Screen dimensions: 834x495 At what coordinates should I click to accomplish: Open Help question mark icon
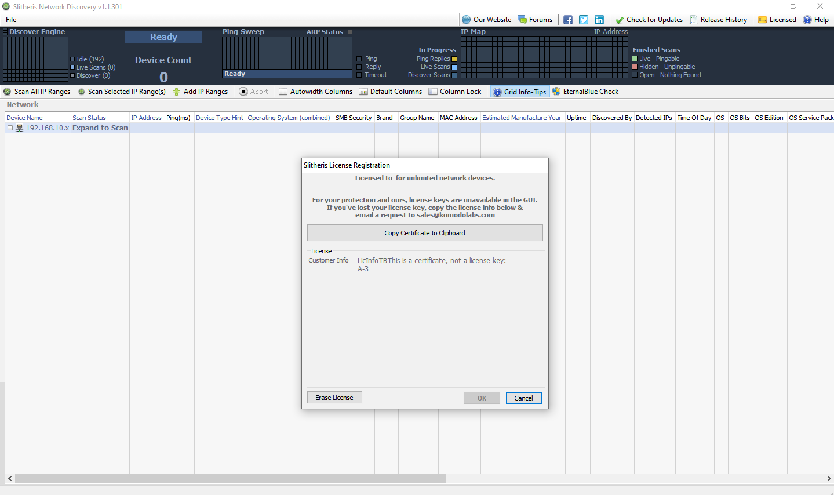click(807, 20)
